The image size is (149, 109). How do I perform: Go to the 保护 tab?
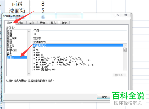[x=64, y=23]
